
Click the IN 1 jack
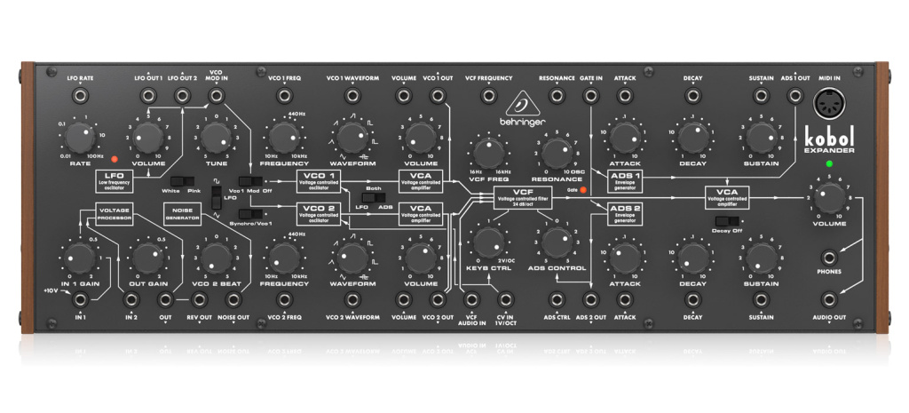coord(79,299)
